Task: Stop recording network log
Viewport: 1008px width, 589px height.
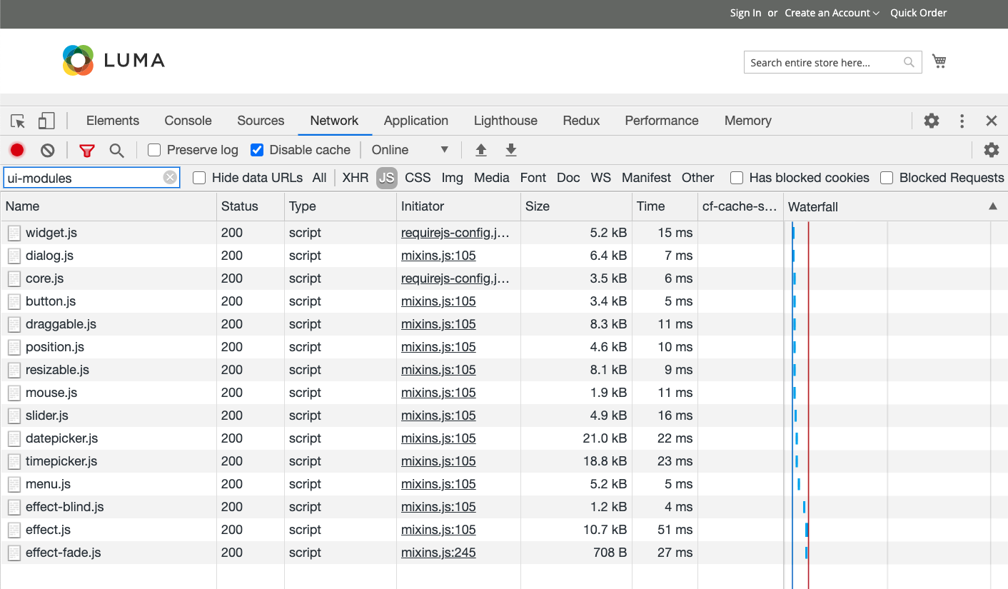Action: tap(17, 150)
